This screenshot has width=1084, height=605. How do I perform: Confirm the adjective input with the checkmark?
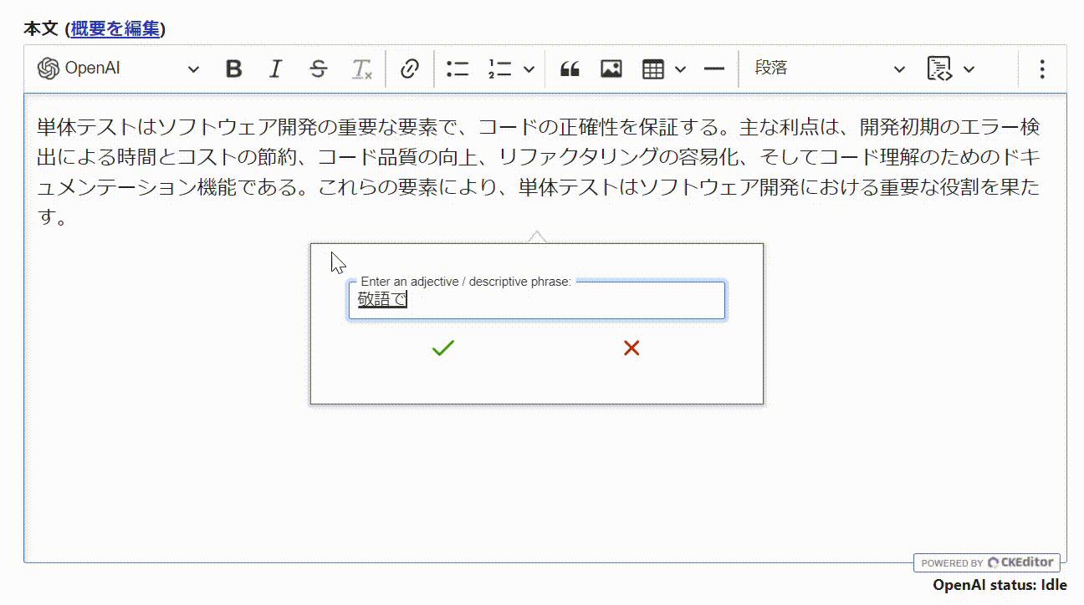coord(442,348)
